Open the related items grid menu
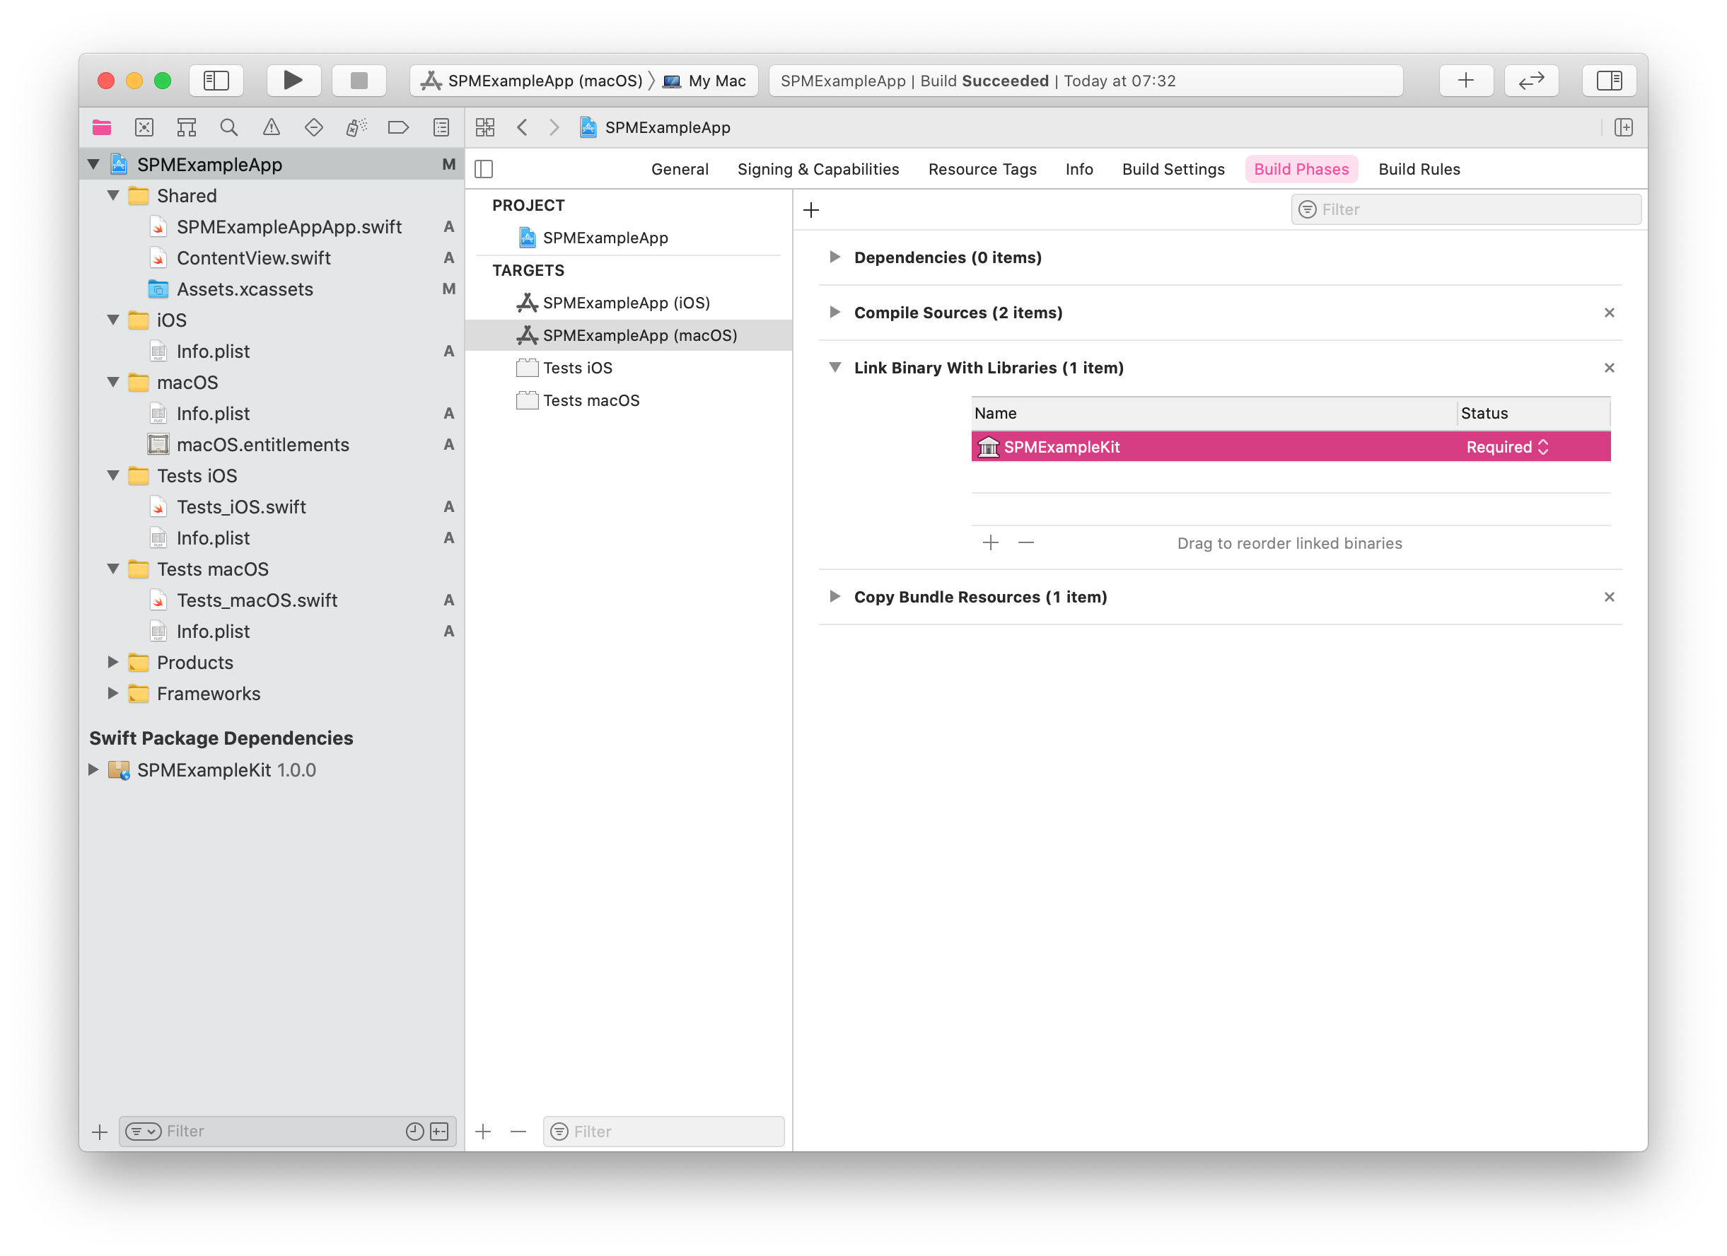 [485, 127]
